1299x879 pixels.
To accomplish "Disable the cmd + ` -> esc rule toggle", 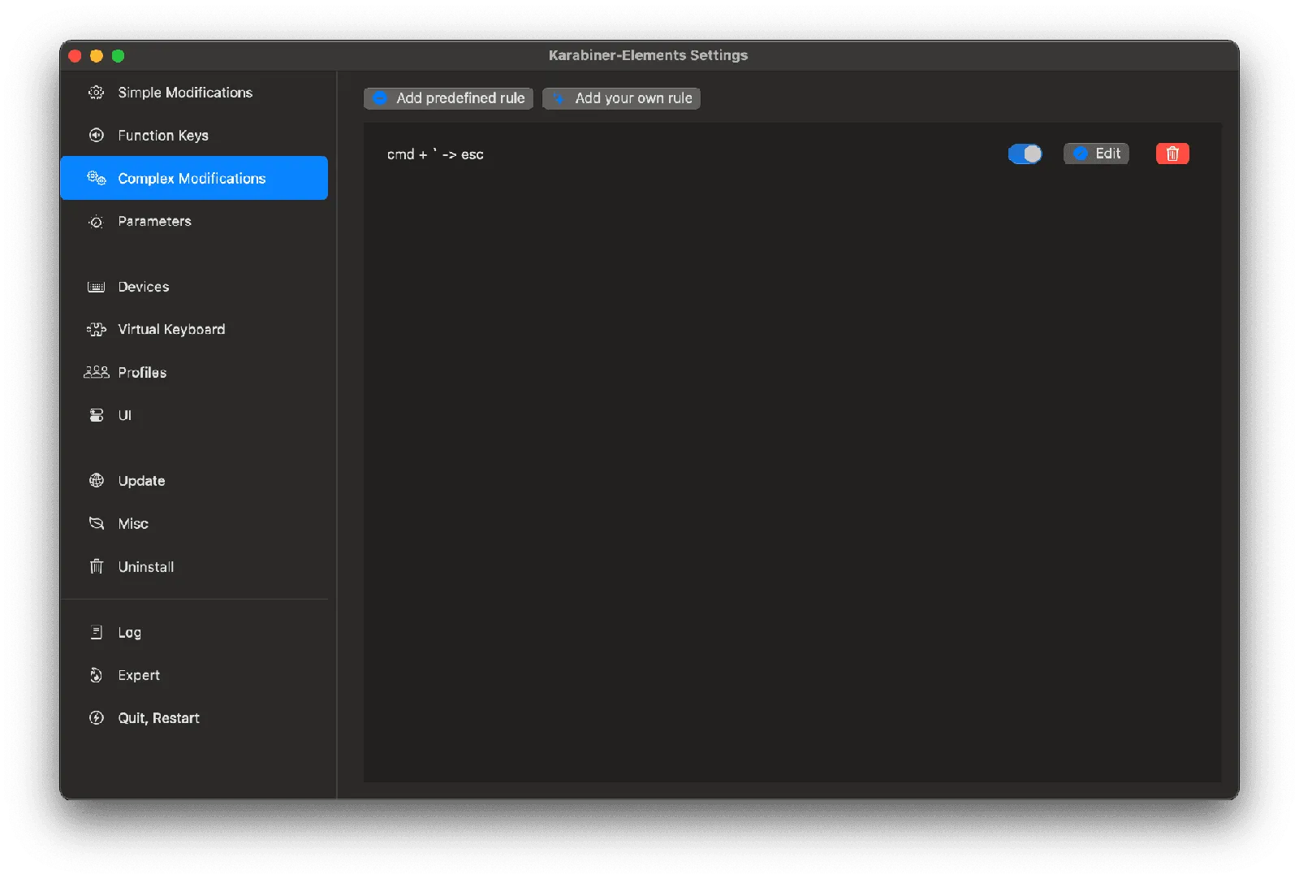I will click(1025, 154).
